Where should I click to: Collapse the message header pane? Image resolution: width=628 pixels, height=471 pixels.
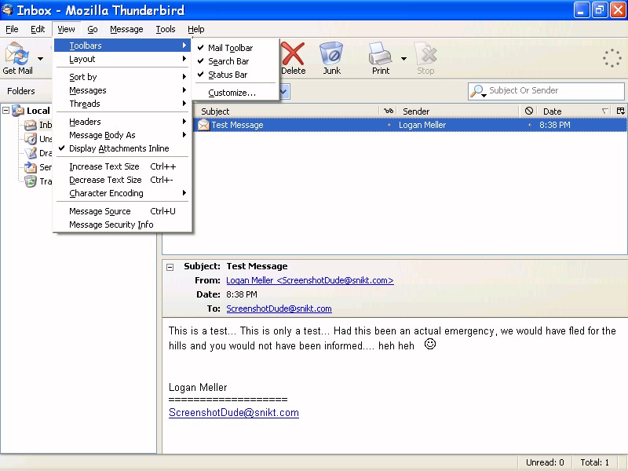click(170, 267)
